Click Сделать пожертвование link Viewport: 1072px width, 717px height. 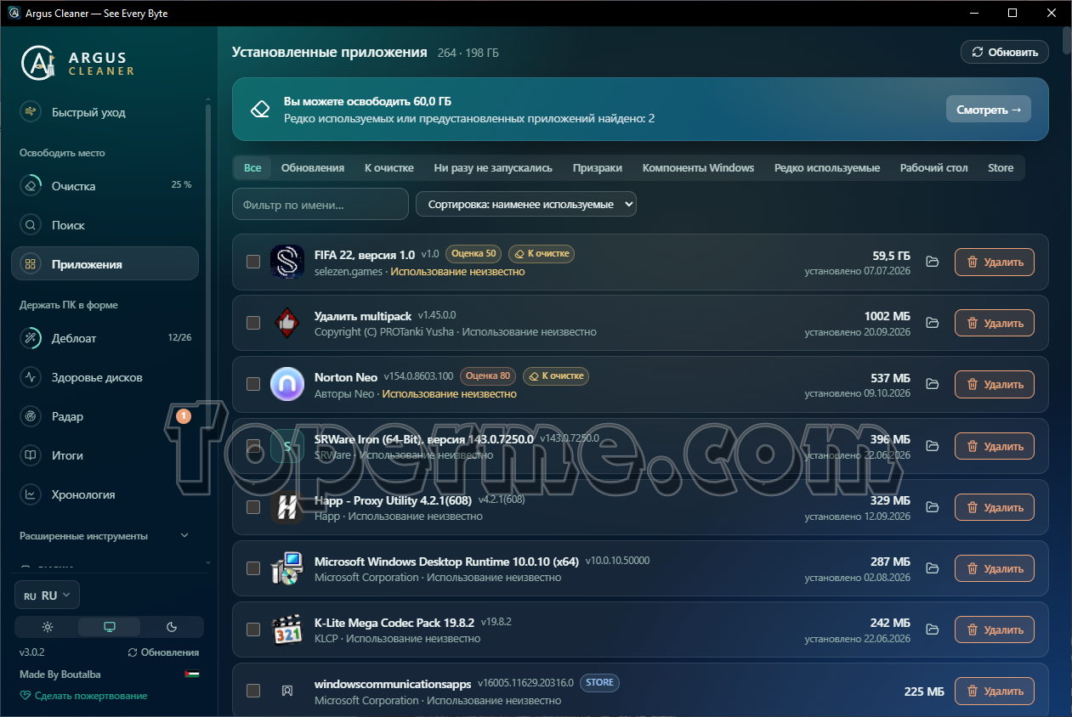tap(83, 696)
